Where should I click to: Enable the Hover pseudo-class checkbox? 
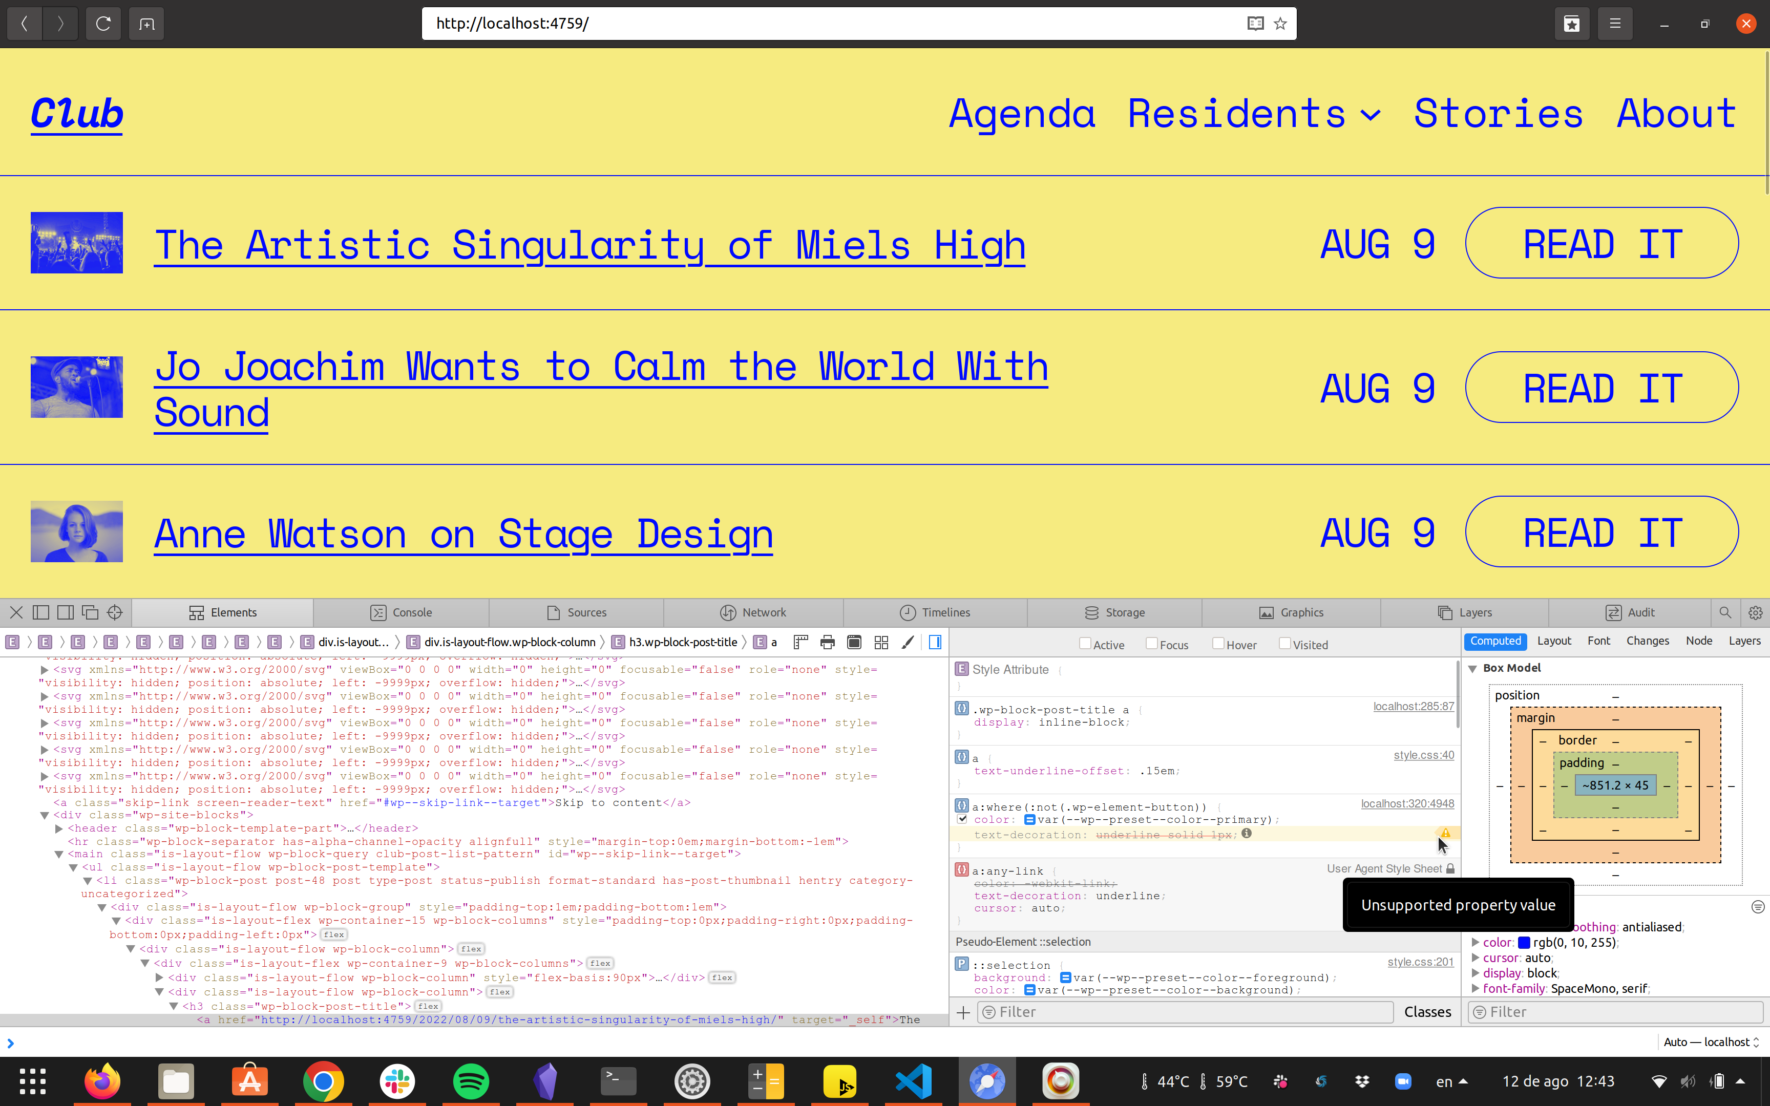1218,643
